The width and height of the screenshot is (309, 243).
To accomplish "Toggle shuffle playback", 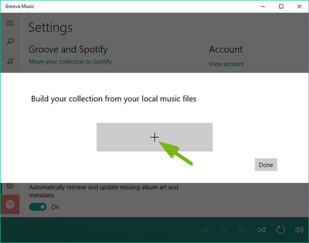I will pyautogui.click(x=261, y=230).
